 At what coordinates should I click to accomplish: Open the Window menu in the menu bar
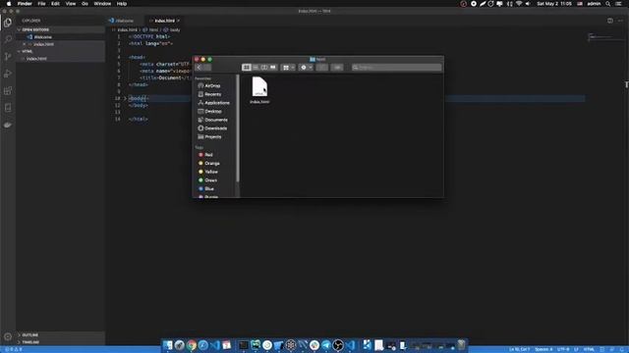pyautogui.click(x=102, y=4)
